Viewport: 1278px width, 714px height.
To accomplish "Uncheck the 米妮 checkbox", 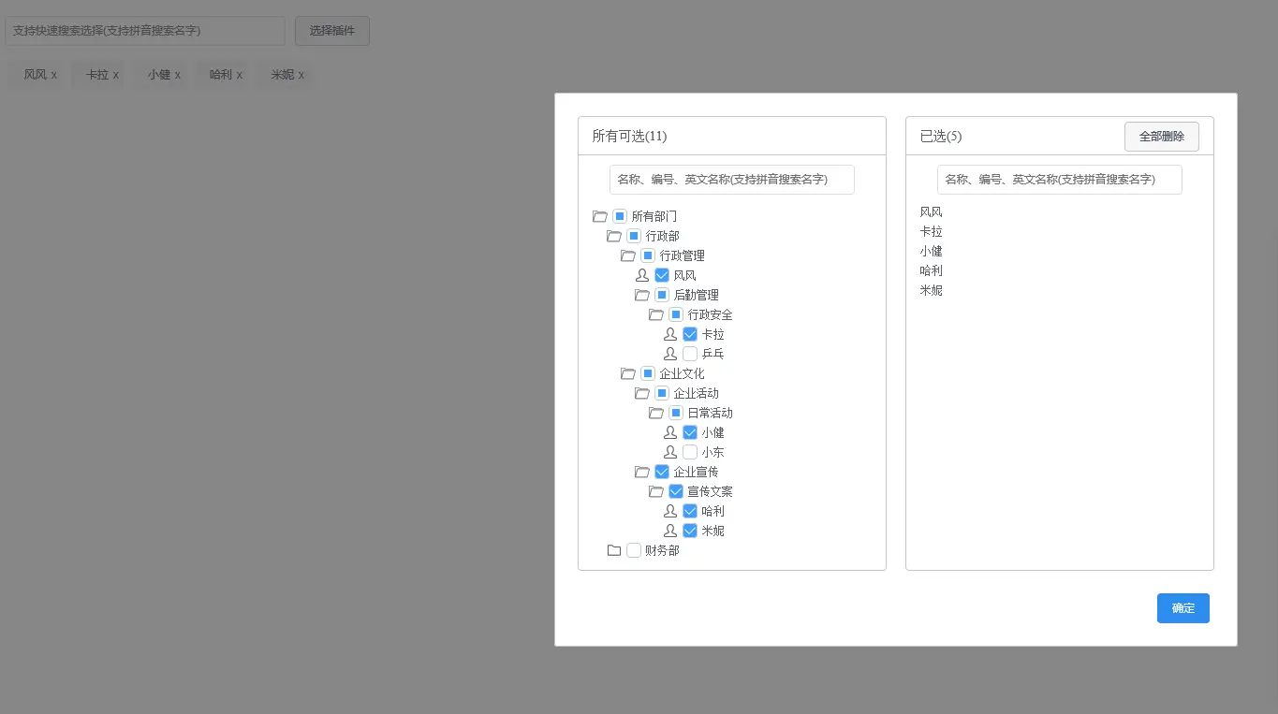I will click(690, 531).
